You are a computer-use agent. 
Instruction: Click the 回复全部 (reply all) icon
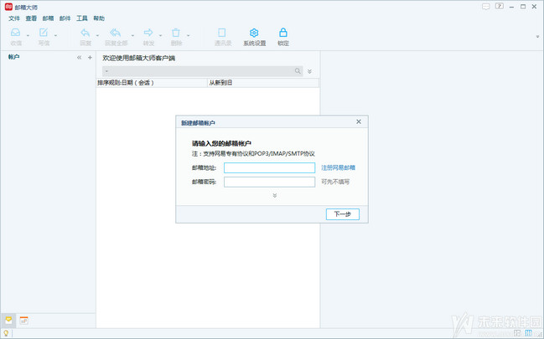pyautogui.click(x=115, y=34)
